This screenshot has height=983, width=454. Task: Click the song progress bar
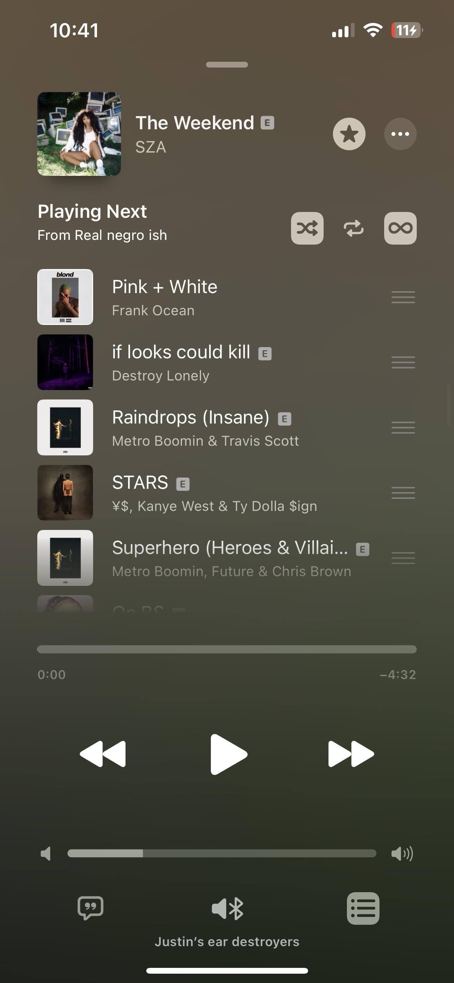tap(227, 649)
